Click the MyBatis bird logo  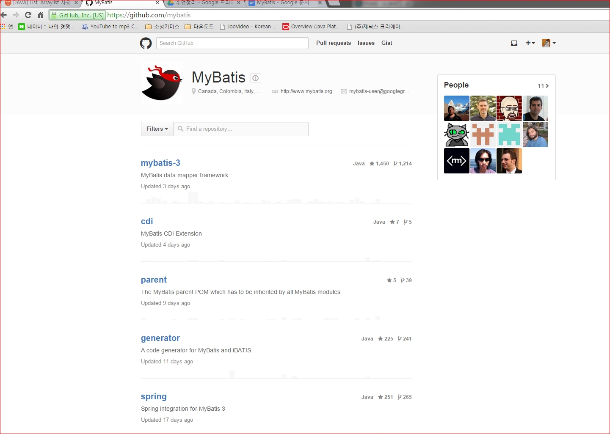click(x=162, y=83)
